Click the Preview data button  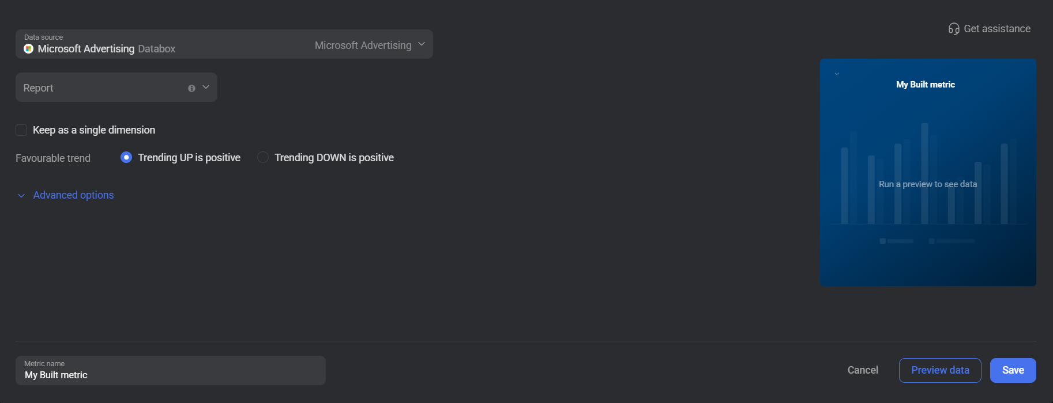[940, 370]
